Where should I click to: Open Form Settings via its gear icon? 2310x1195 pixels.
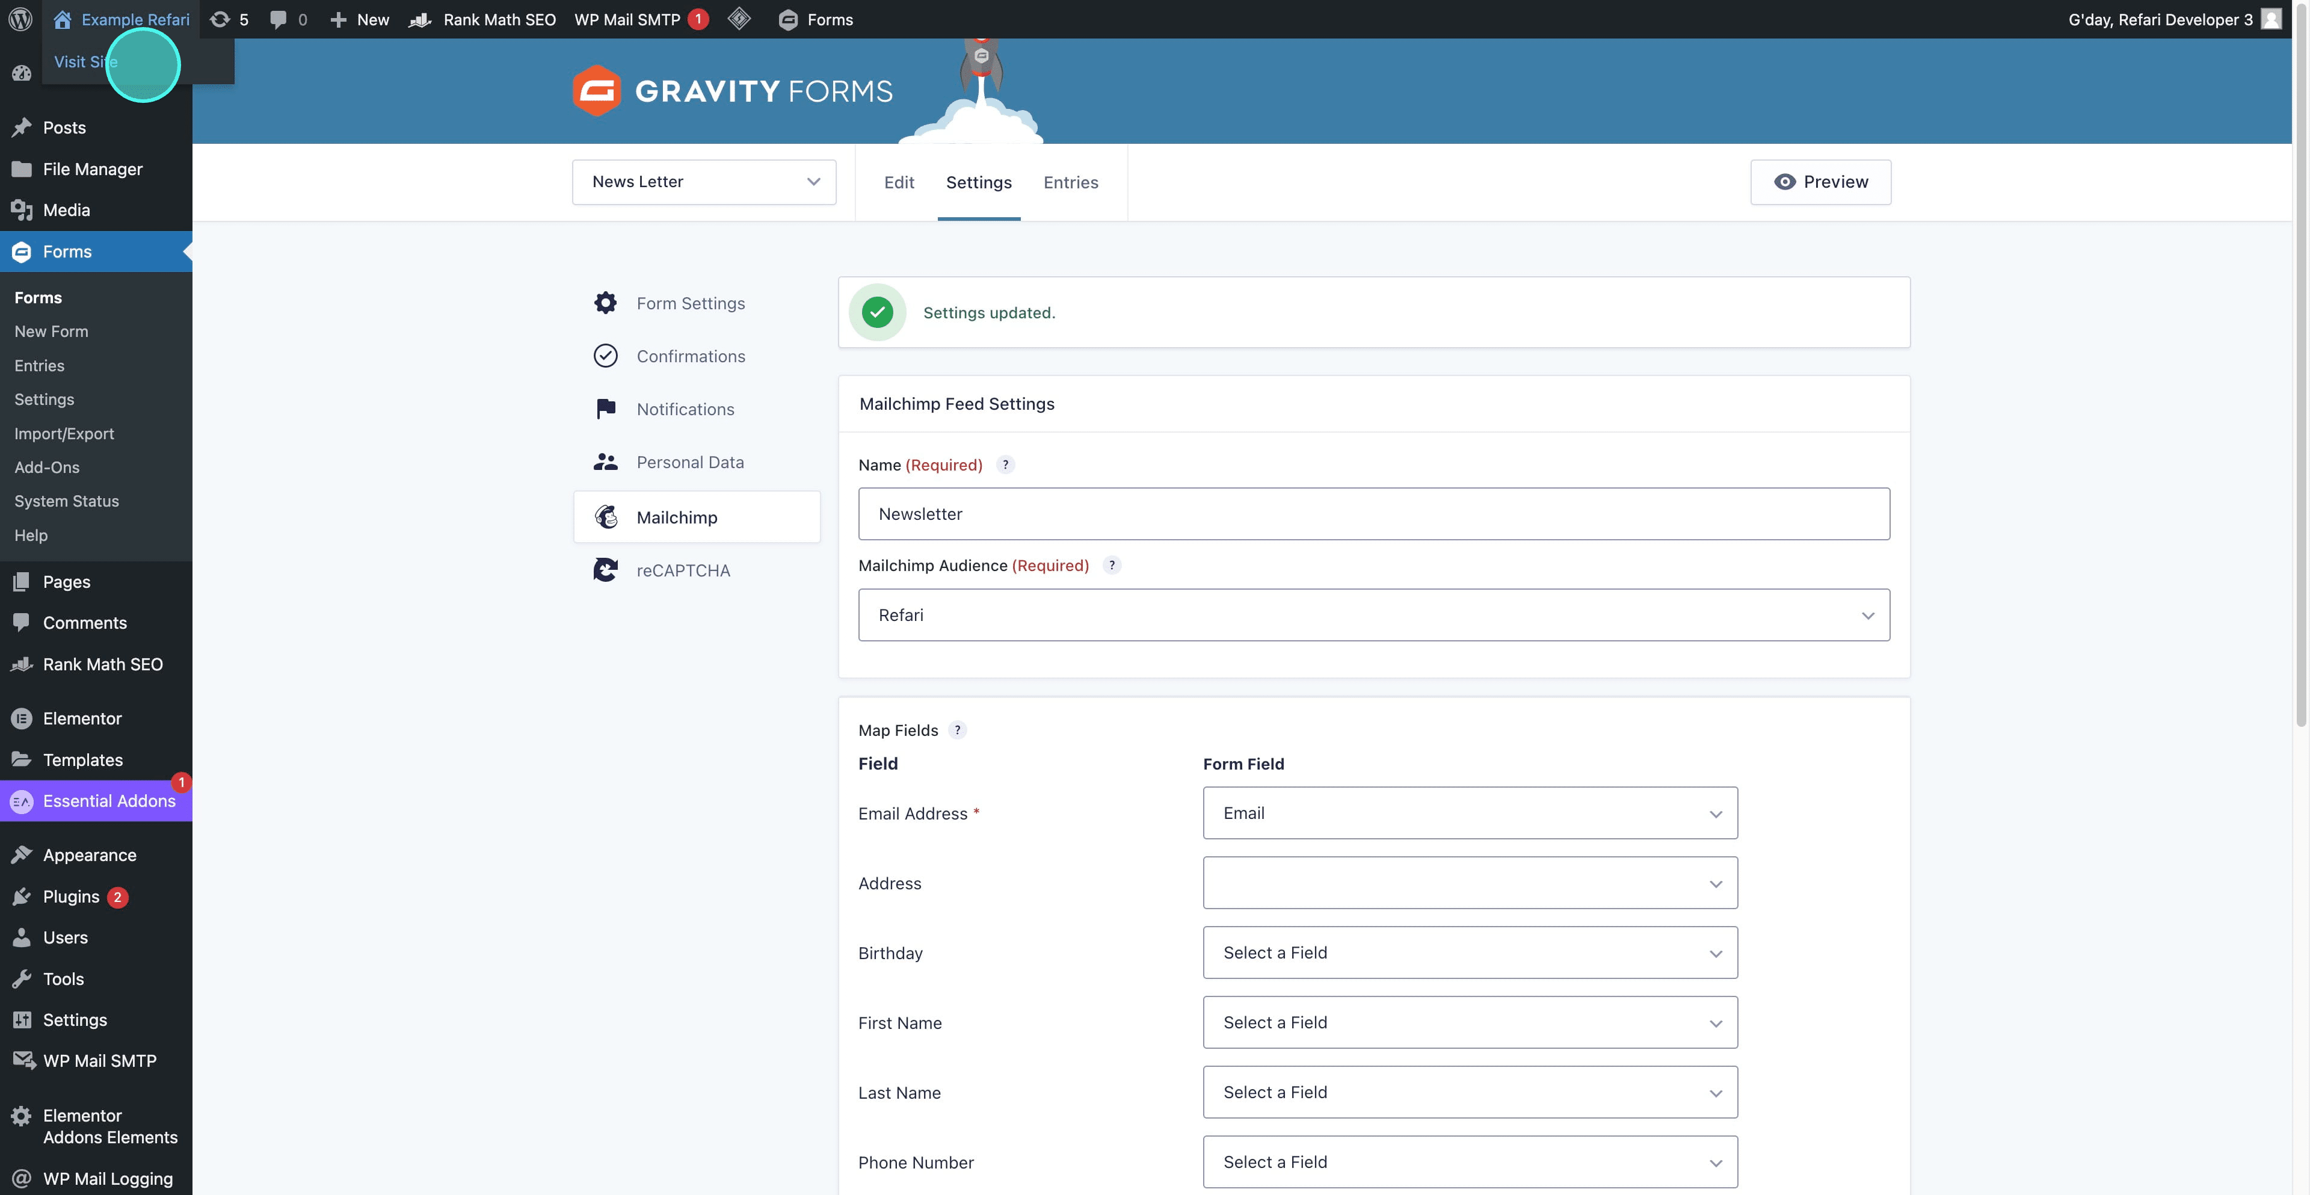click(605, 303)
